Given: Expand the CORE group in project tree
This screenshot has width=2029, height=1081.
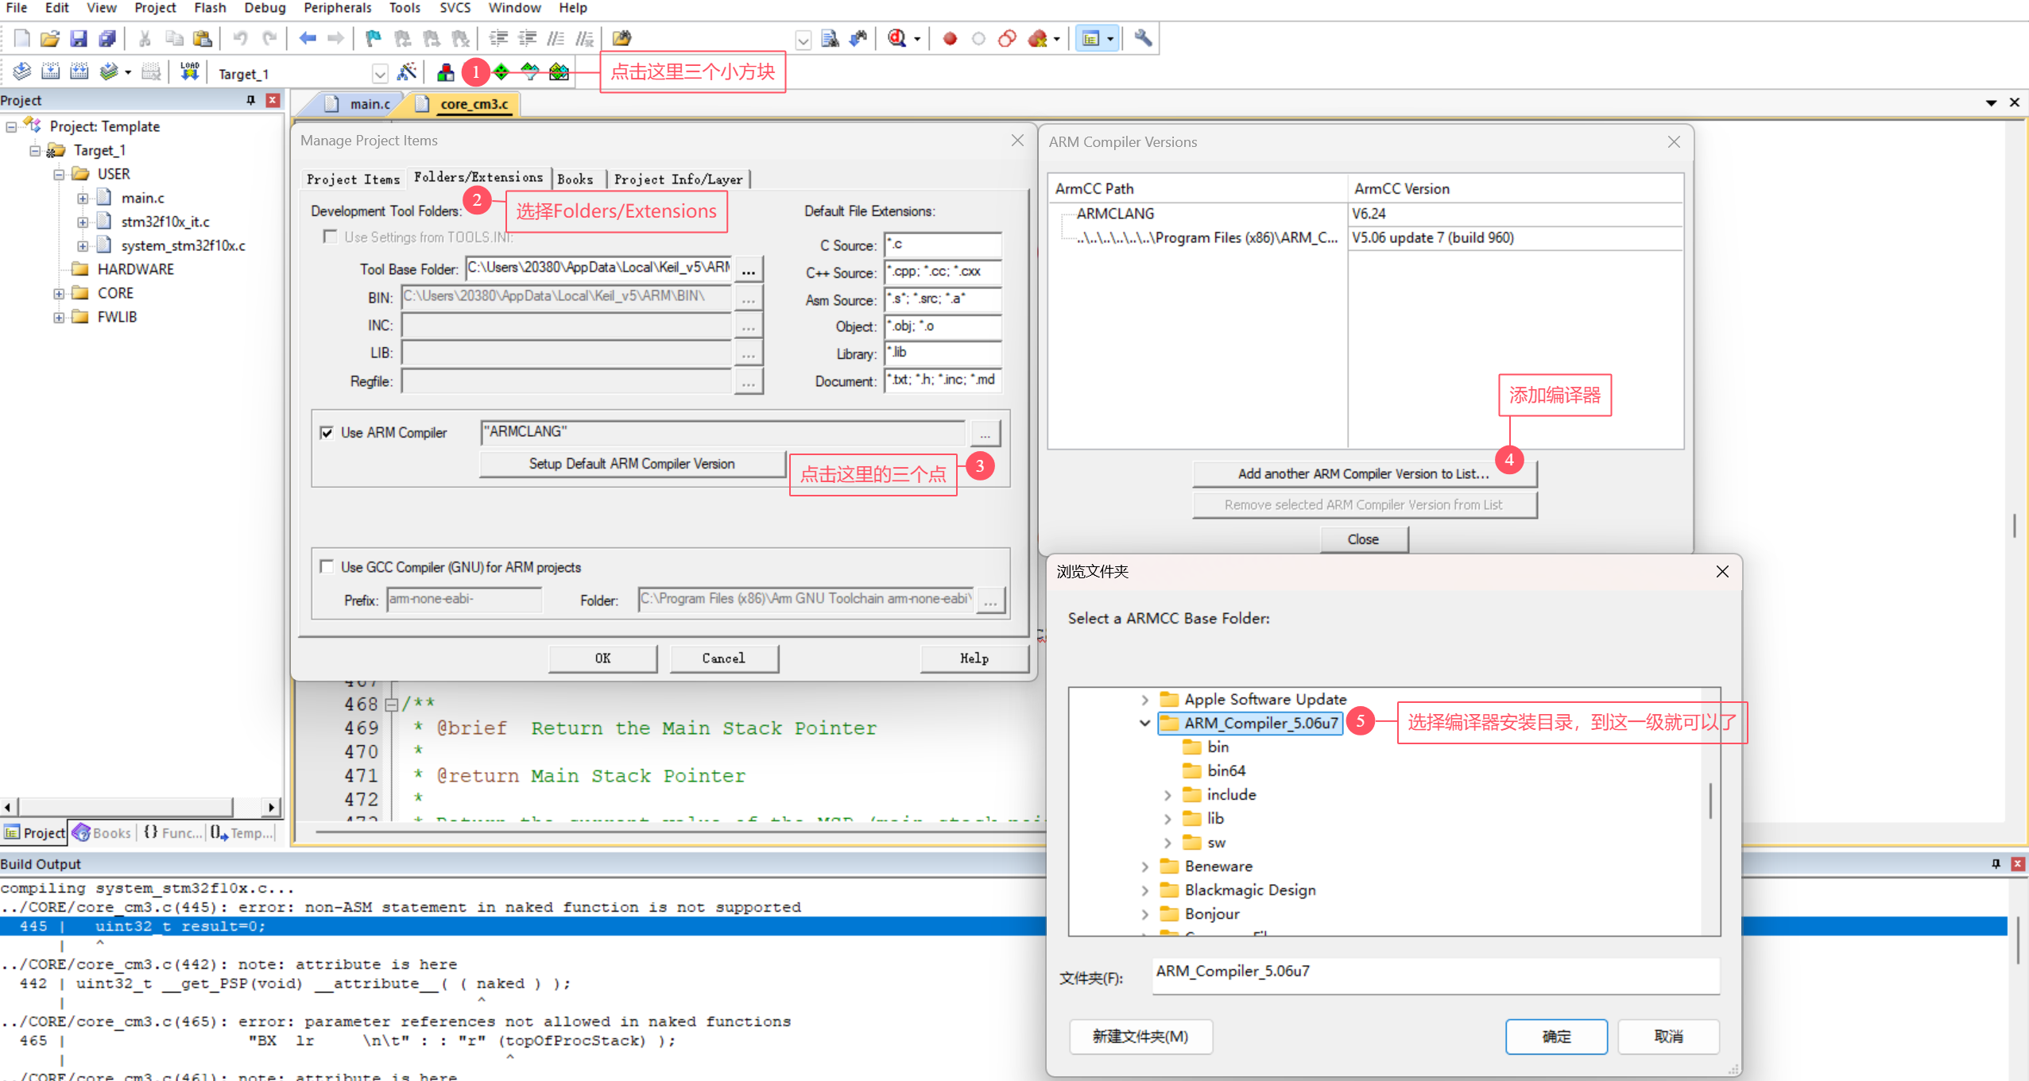Looking at the screenshot, I should 60,293.
